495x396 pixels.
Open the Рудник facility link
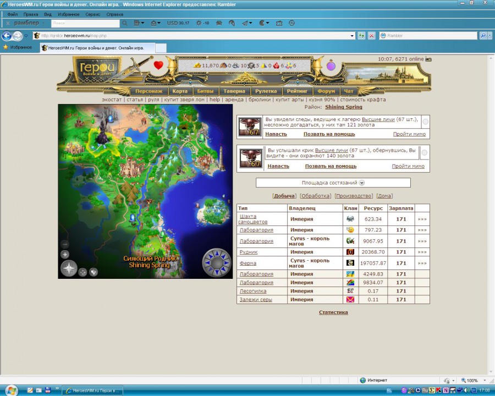click(x=249, y=252)
